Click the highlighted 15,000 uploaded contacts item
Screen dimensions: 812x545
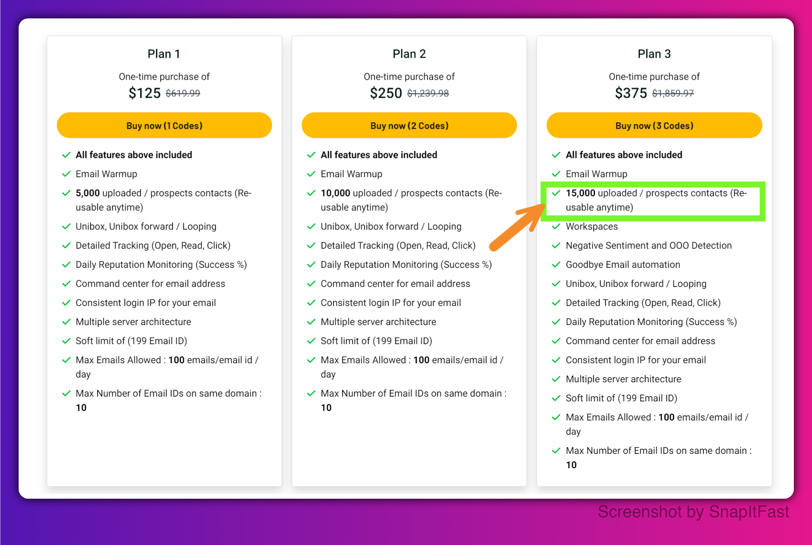[x=653, y=201]
